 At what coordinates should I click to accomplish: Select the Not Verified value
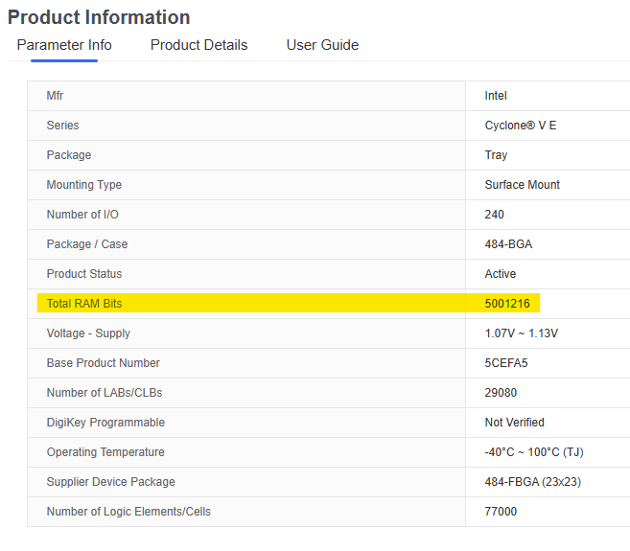tap(514, 423)
